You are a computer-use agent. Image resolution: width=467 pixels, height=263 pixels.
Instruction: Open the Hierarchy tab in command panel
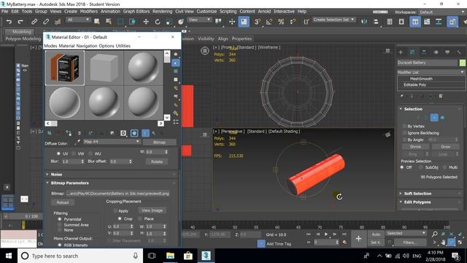(424, 52)
